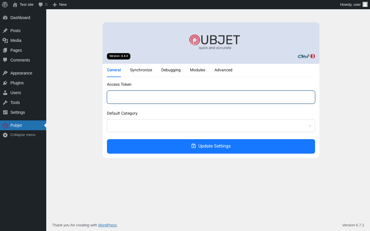Click the Appearance paintbrush icon
The width and height of the screenshot is (370, 231).
point(5,73)
